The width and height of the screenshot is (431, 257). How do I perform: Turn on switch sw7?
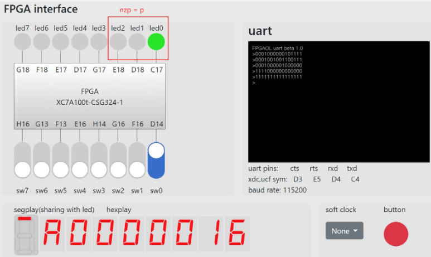pyautogui.click(x=22, y=160)
